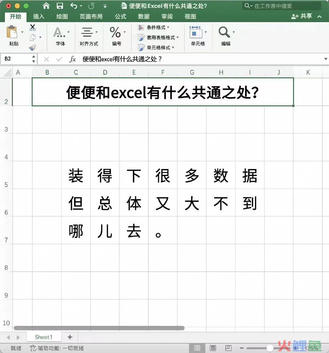This screenshot has height=353, width=329.
Task: Open 条件格式 conditional formatting menu
Action: [x=154, y=27]
